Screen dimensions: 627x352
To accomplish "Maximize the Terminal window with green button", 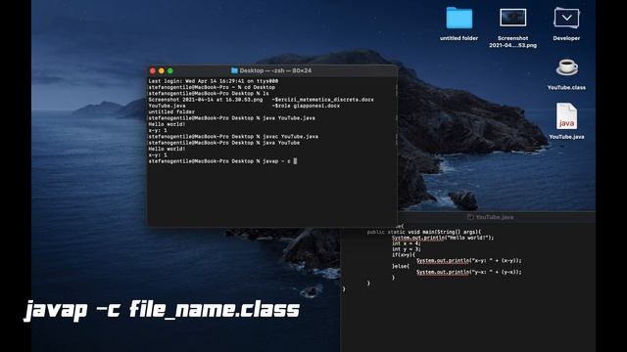I will pos(170,70).
